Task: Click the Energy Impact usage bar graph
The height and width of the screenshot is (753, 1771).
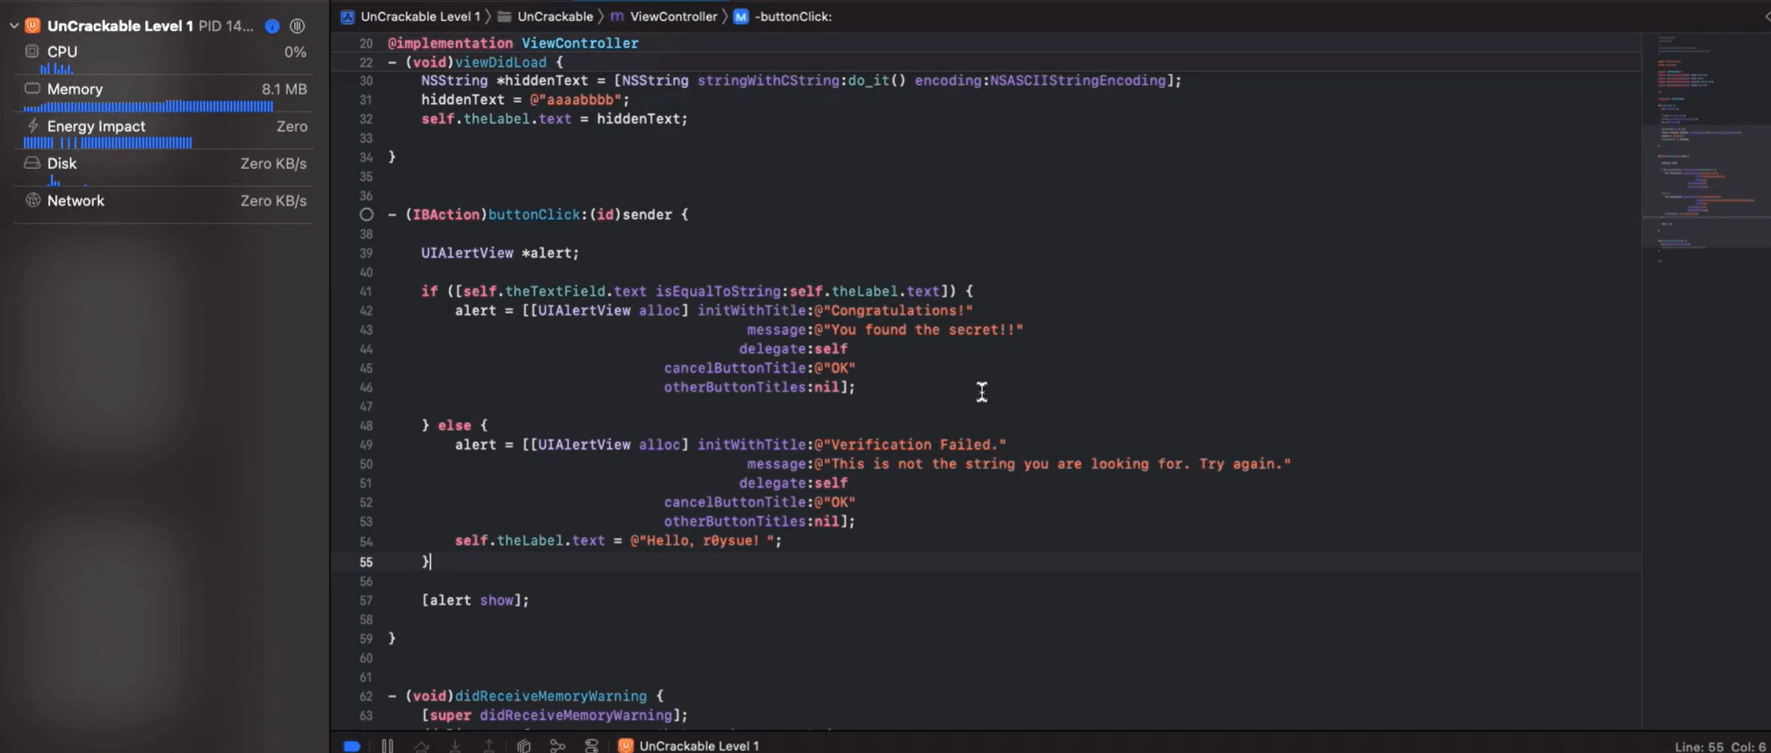Action: [108, 144]
